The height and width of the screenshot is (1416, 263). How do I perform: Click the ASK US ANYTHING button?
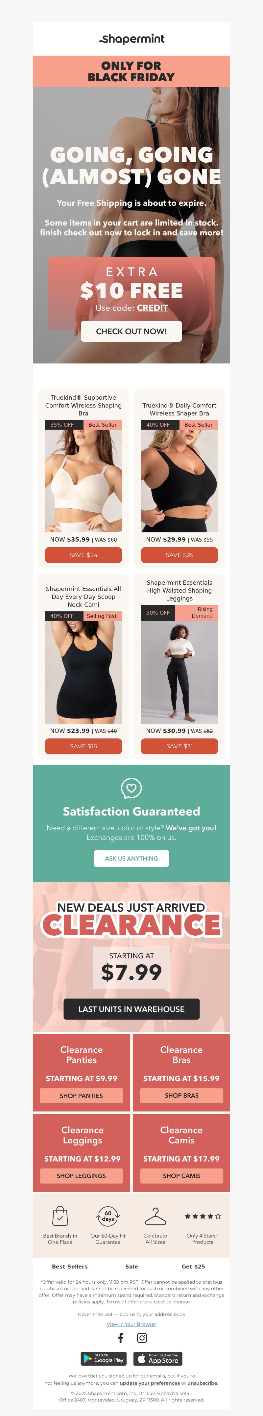click(x=131, y=859)
